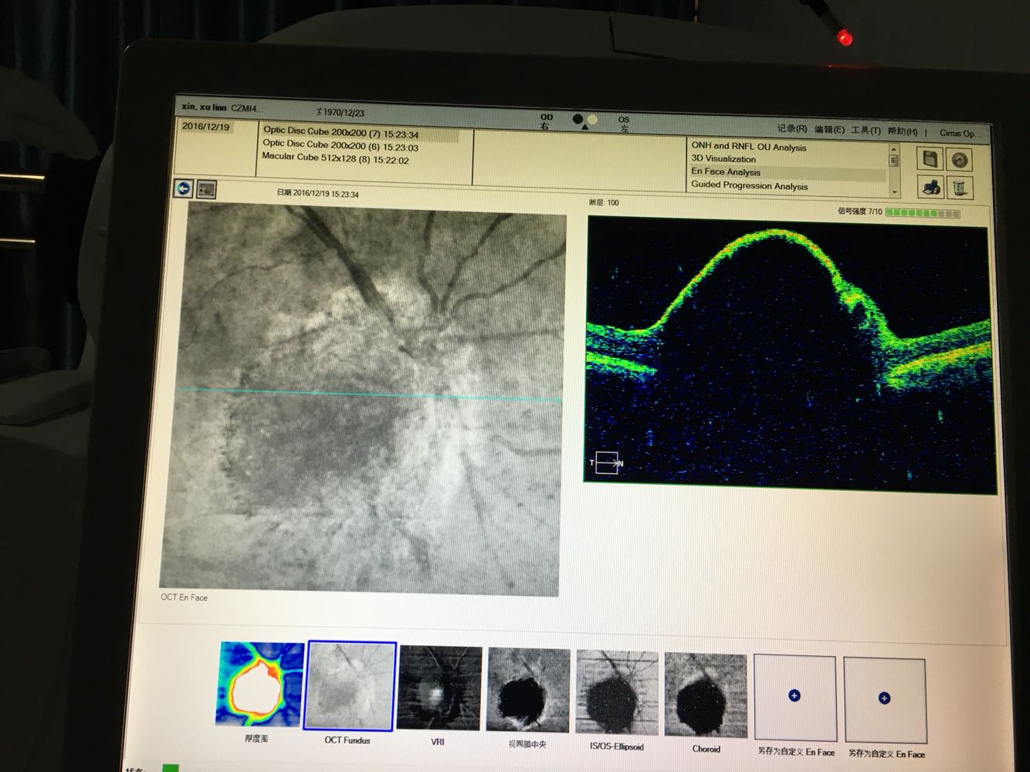Select the Choroid en face thumbnail

click(x=705, y=694)
